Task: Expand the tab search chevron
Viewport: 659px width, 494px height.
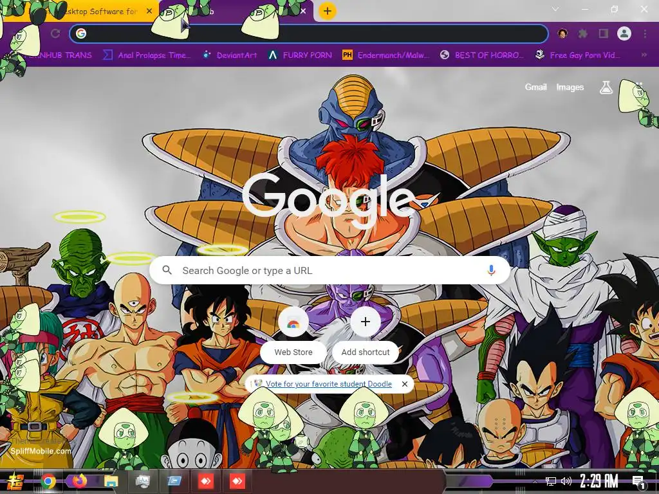Action: 555,9
